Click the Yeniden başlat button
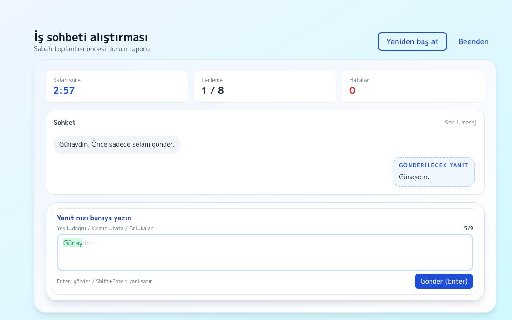The image size is (512, 320). 412,41
